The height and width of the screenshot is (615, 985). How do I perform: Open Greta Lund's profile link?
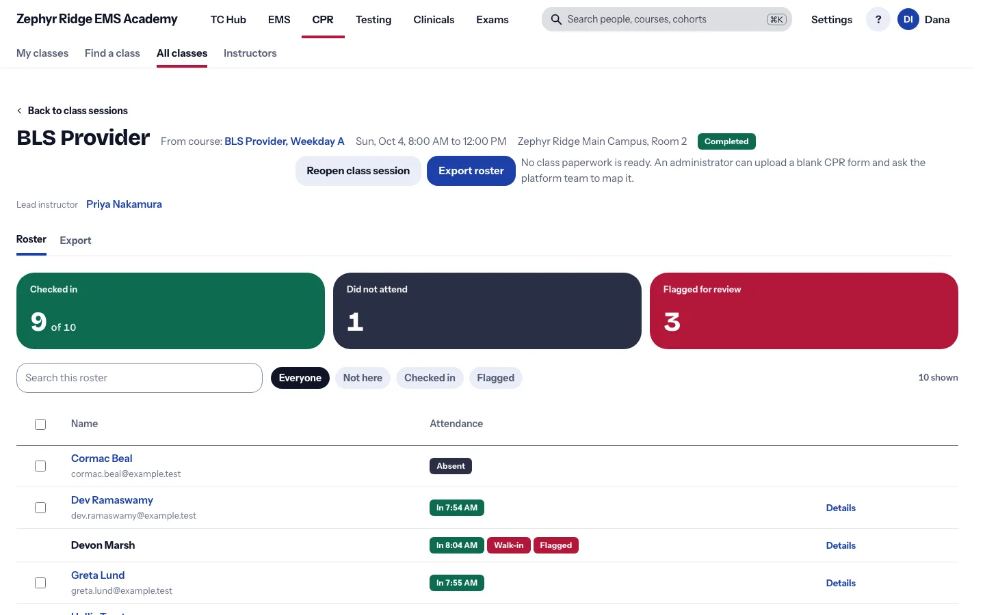click(x=98, y=575)
